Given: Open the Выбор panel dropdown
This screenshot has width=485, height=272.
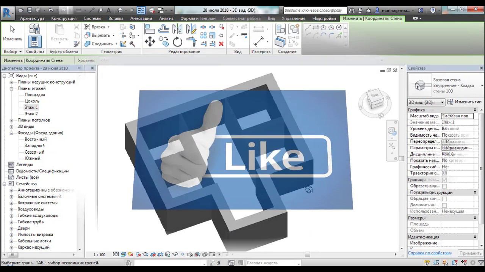Looking at the screenshot, I should click(13, 51).
